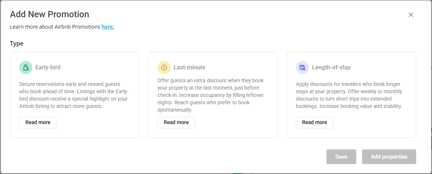Viewport: 432px width, 174px height.
Task: Close the Add New Promotion dialog
Action: coord(411,15)
